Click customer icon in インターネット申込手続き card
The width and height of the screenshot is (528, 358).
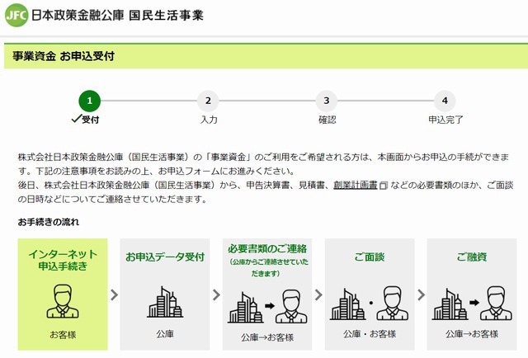(63, 301)
